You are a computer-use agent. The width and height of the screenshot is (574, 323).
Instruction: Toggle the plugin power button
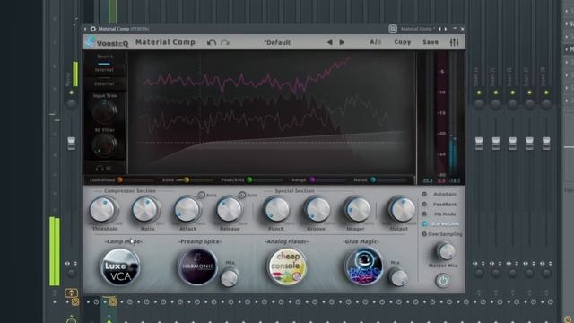tap(443, 281)
